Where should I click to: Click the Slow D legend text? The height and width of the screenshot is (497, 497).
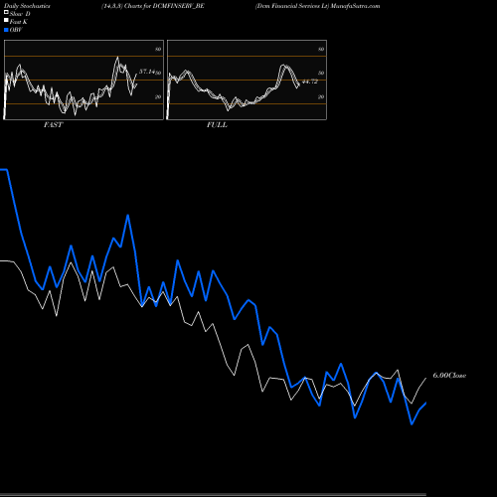click(20, 14)
